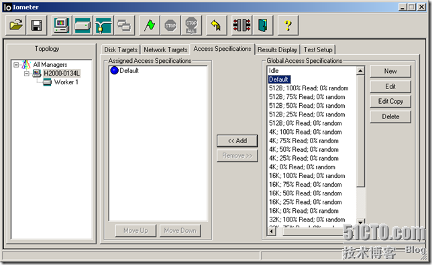Click the global list scroll-left arrow
This screenshot has height=265, width=432.
[272, 232]
